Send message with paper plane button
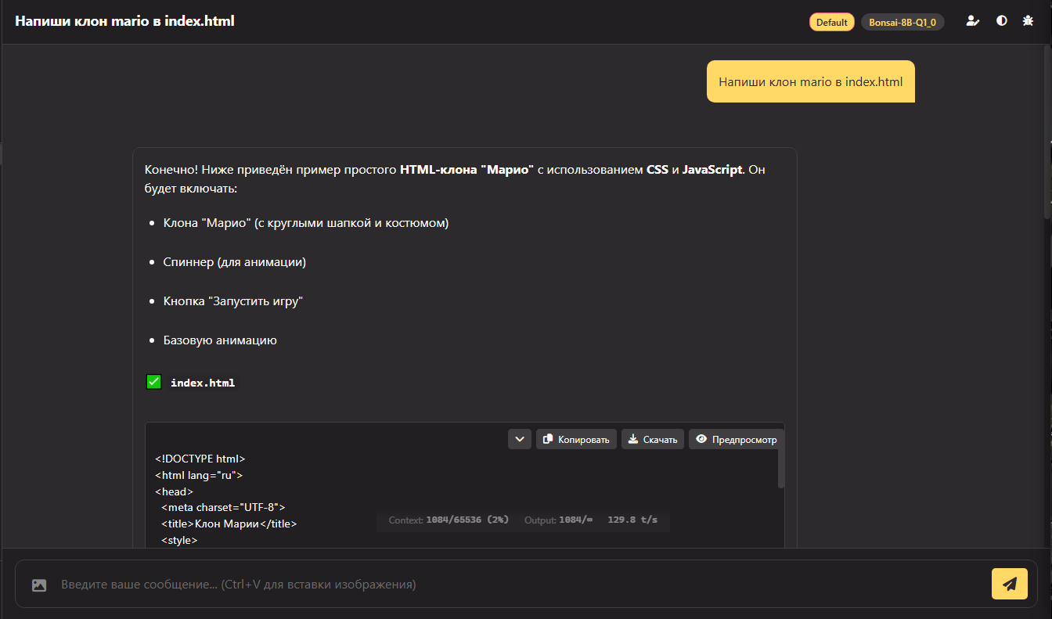Viewport: 1052px width, 619px height. pyautogui.click(x=1010, y=584)
